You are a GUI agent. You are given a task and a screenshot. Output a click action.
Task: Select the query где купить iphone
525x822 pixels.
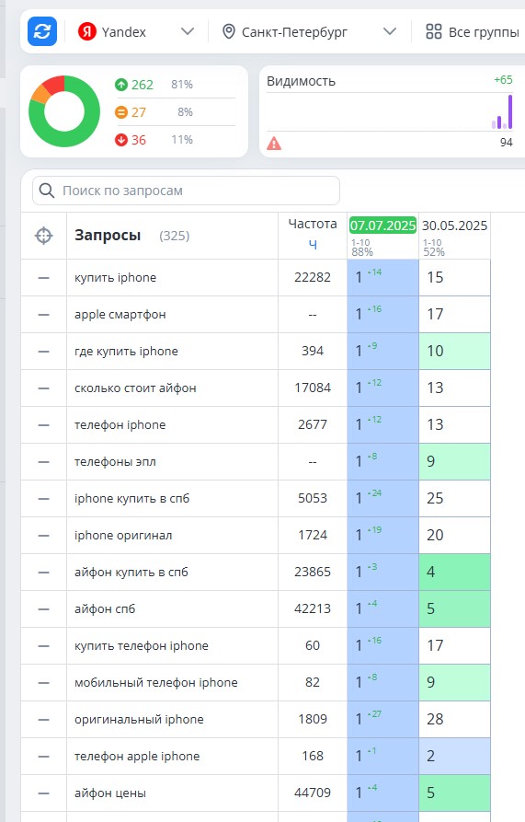click(x=126, y=352)
